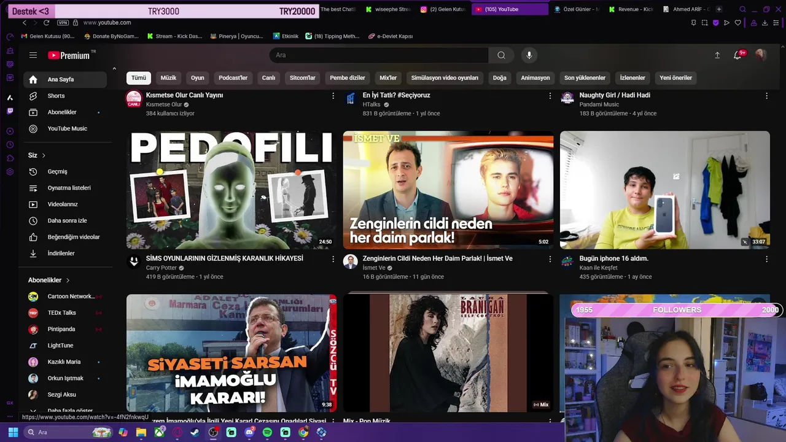Open YouTube Music from sidebar
Image resolution: width=786 pixels, height=442 pixels.
(x=65, y=129)
